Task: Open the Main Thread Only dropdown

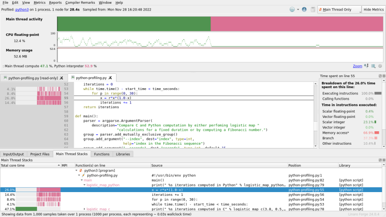Action: [x=339, y=10]
